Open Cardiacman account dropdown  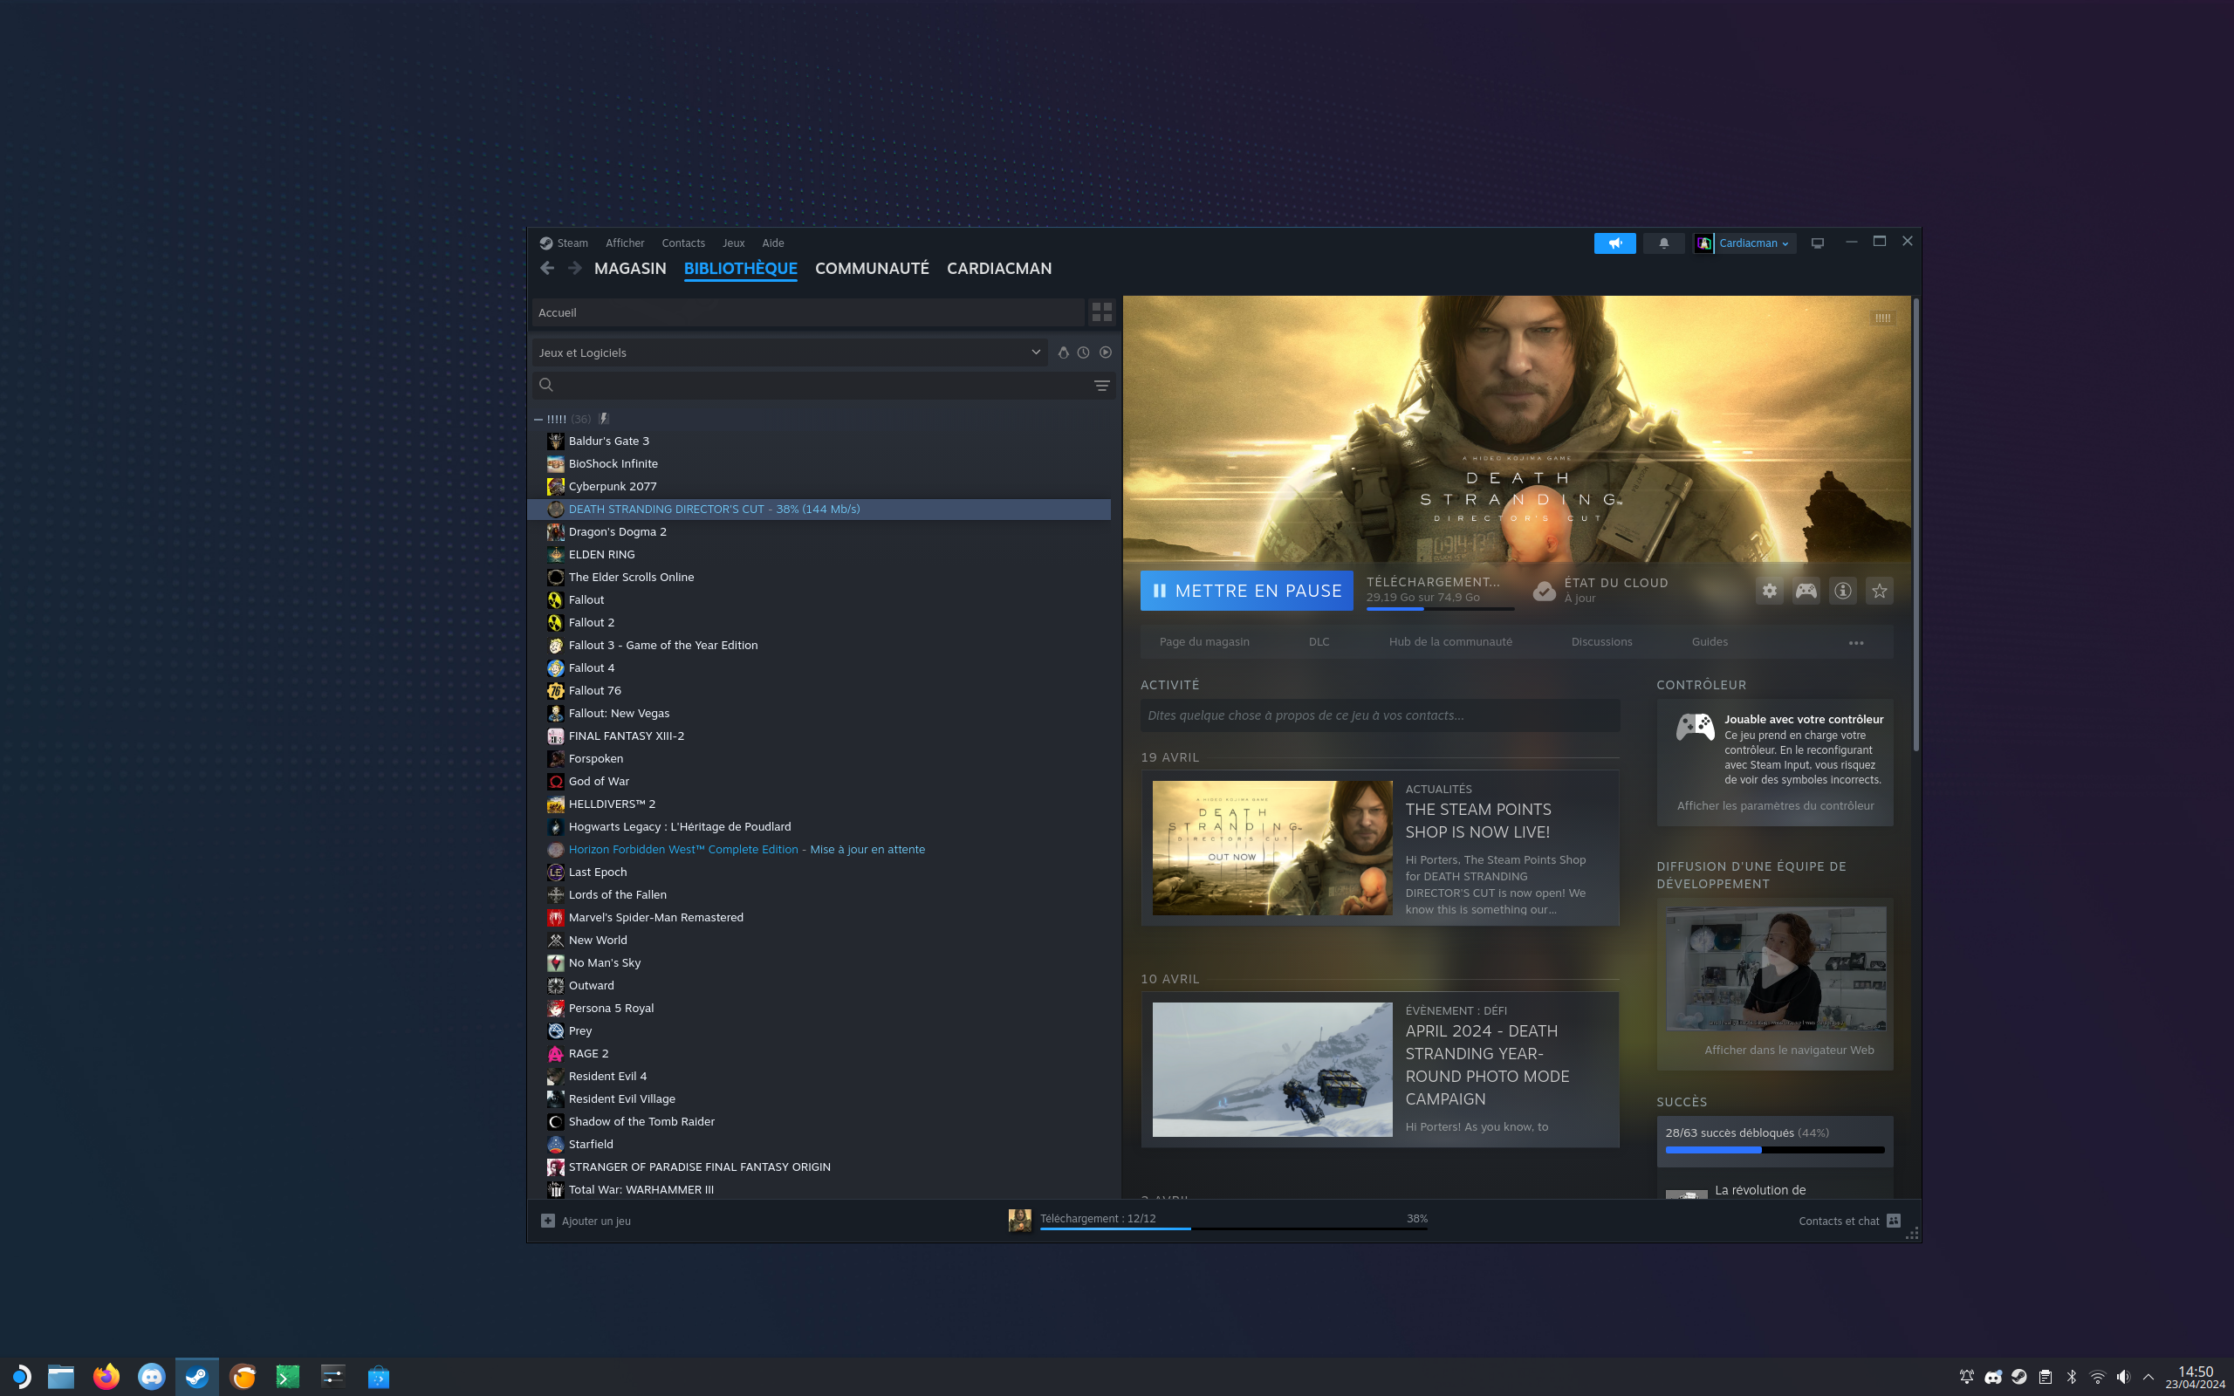[1751, 243]
